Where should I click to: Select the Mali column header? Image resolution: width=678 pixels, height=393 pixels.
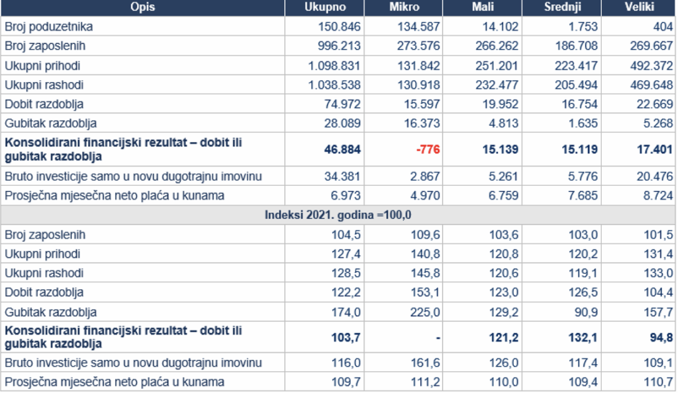click(483, 7)
